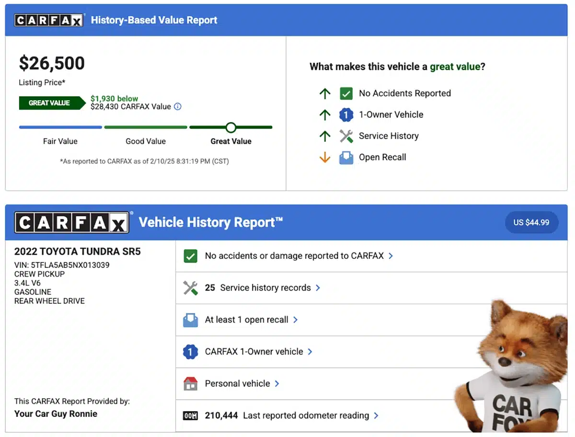Click the odometer icon beside 210,444 reading
This screenshot has width=575, height=437.
coord(190,415)
